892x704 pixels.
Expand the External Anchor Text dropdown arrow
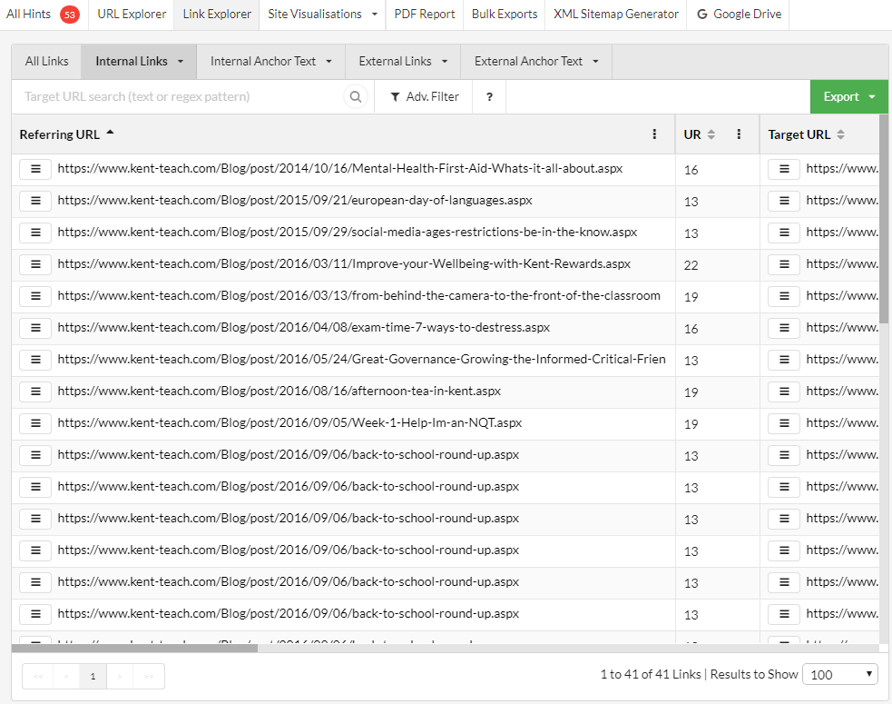pyautogui.click(x=595, y=62)
